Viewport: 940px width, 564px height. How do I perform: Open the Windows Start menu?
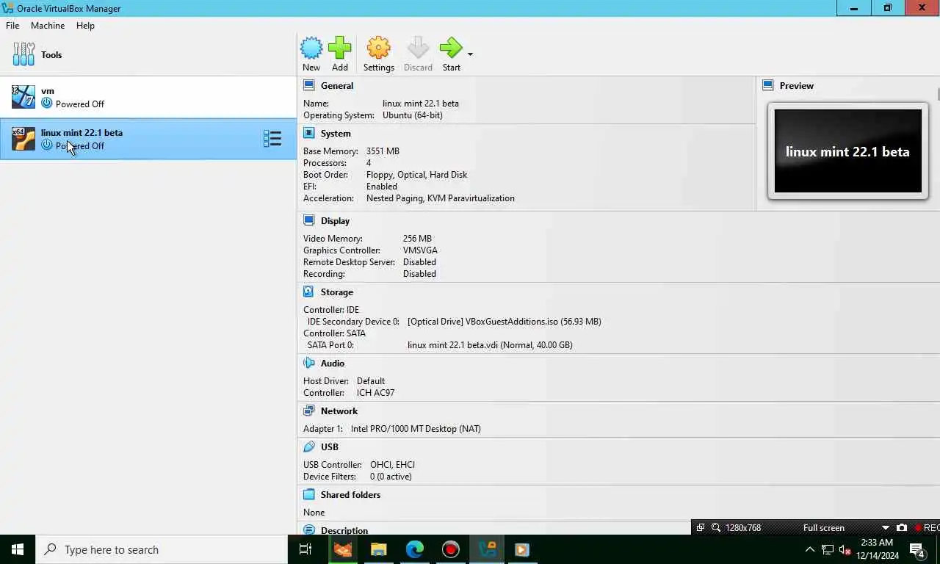coord(18,549)
